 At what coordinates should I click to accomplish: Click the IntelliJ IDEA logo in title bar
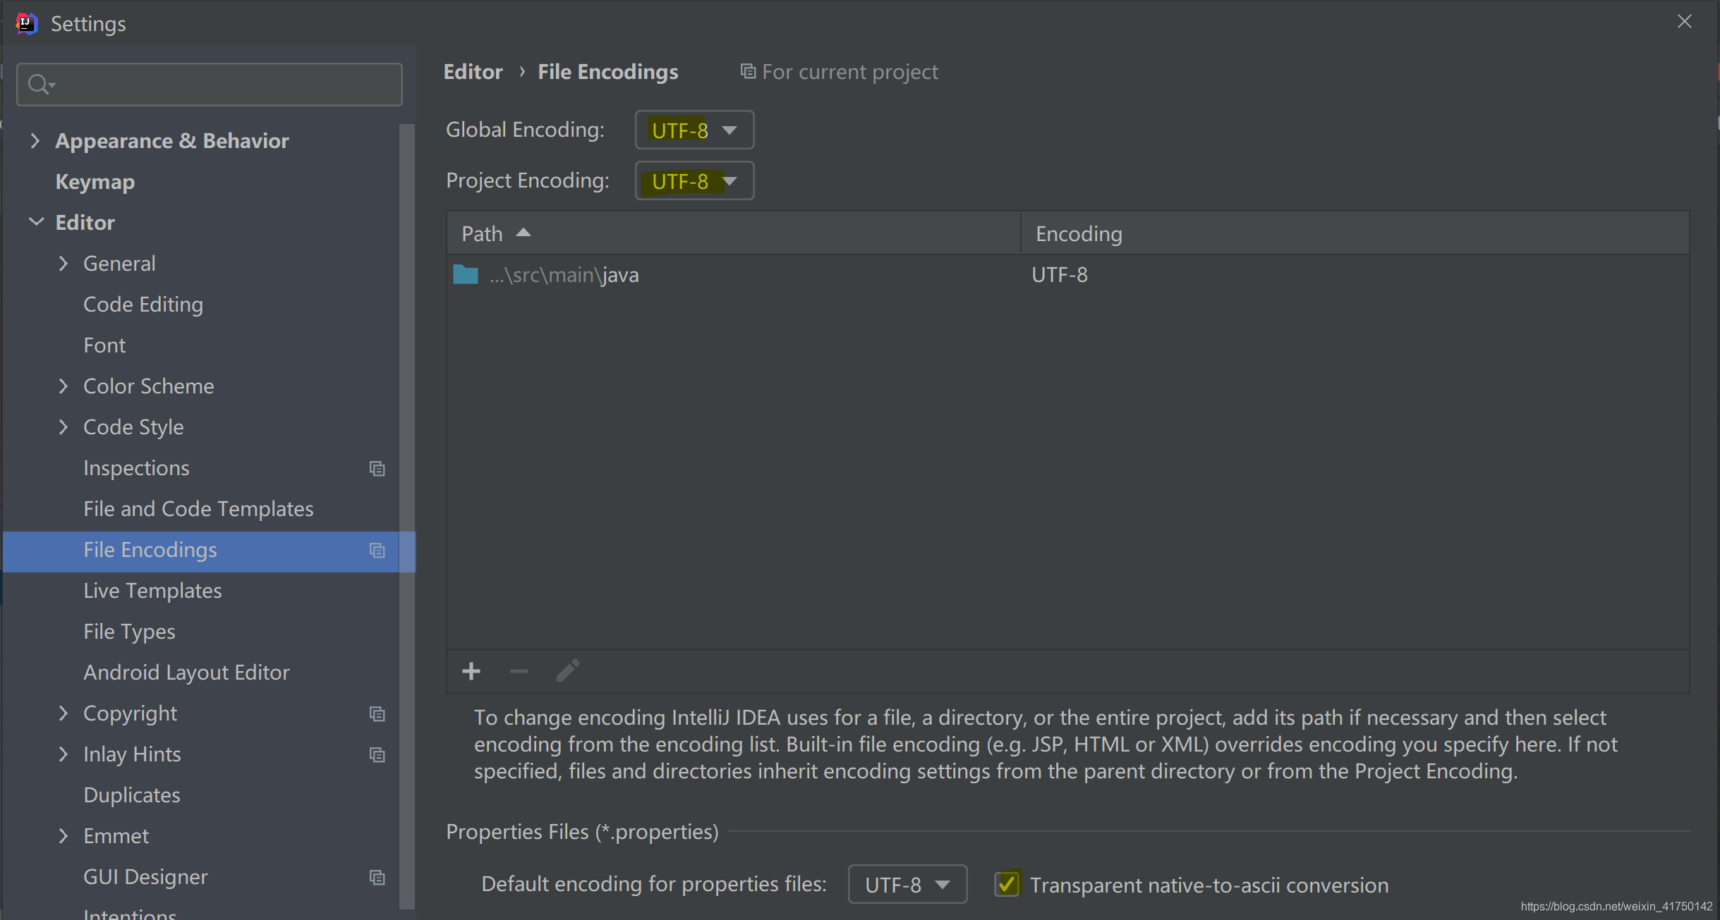pos(26,23)
